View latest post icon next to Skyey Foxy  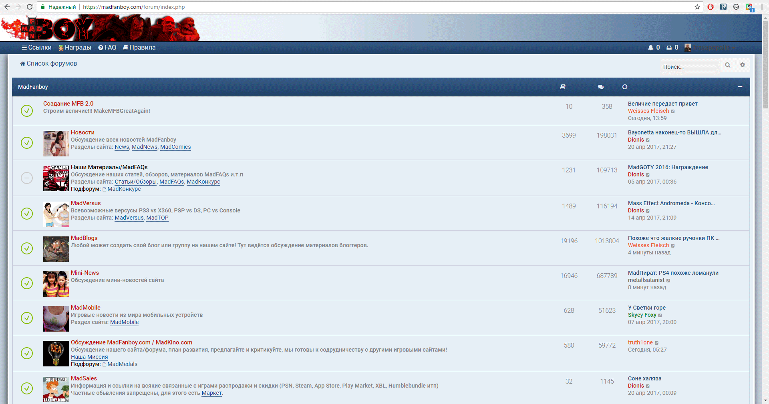[x=660, y=315]
